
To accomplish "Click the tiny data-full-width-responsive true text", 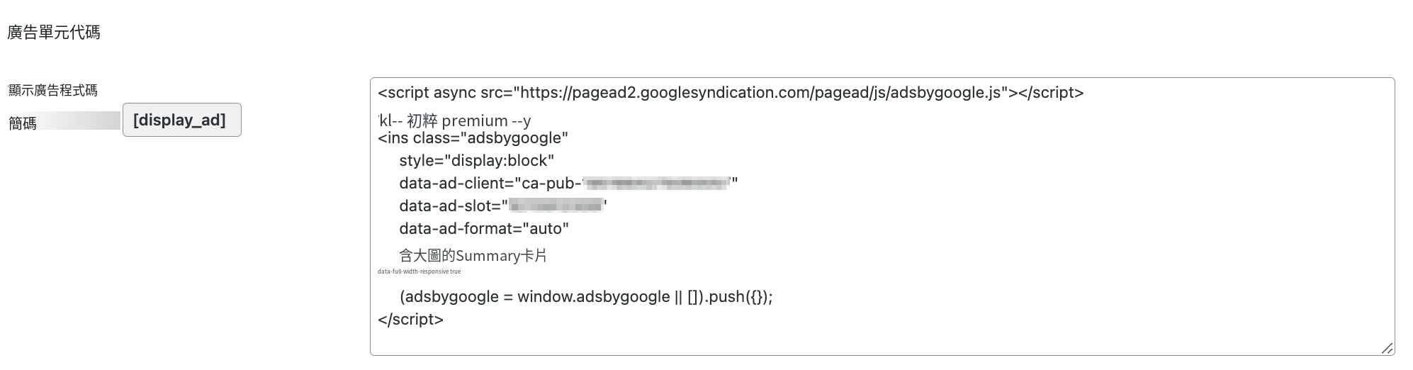I will [420, 271].
